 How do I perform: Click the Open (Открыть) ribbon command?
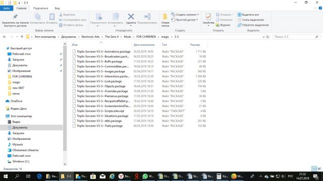click(225, 15)
